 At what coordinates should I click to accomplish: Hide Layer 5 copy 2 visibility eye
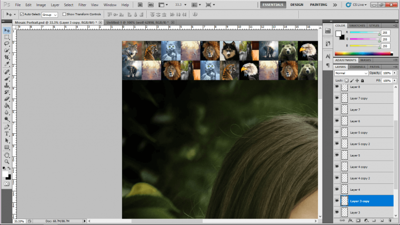337,144
